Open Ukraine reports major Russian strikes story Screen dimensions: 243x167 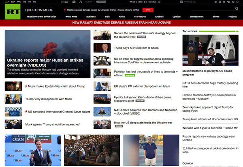45,63
